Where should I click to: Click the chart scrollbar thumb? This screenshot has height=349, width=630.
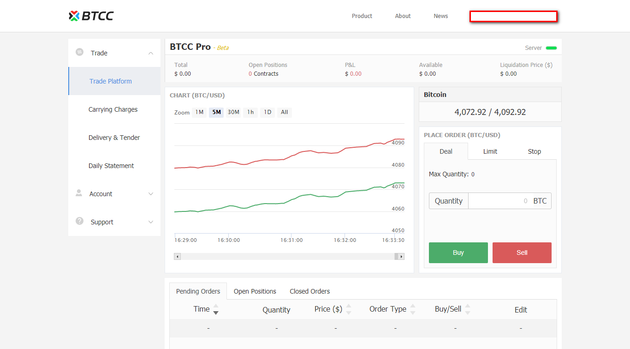pos(396,256)
